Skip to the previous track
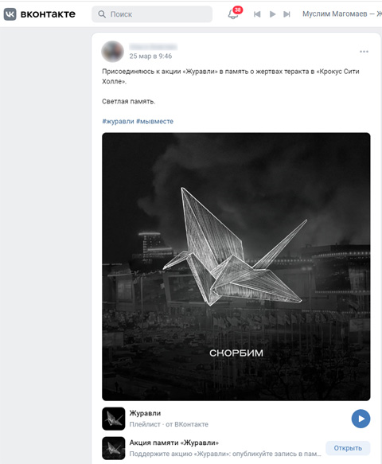This screenshot has height=464, width=382. 257,14
